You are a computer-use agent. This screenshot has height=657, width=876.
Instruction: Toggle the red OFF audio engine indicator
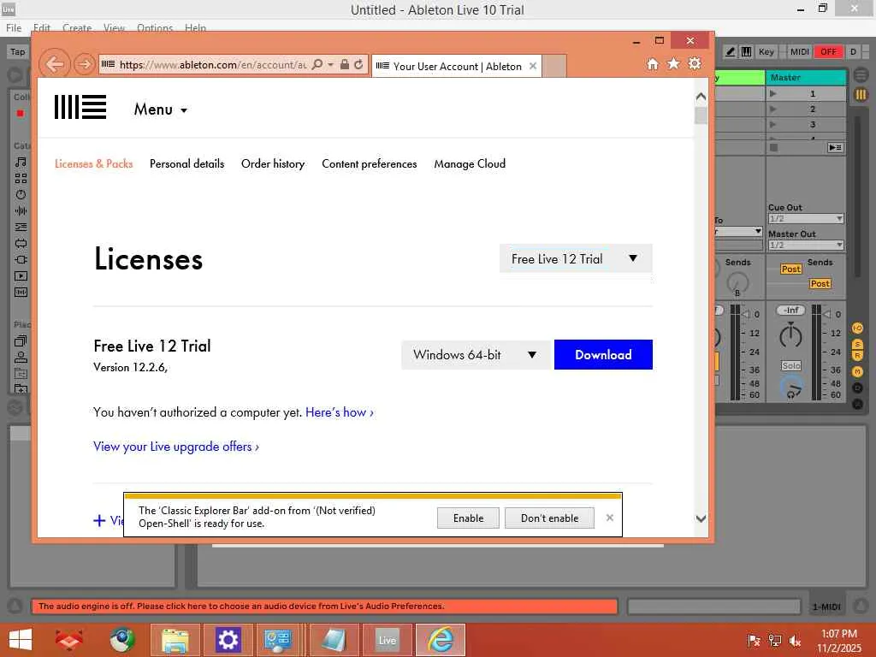click(828, 51)
